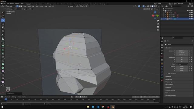Select the Knife tool
Viewport: 194px width, 109px height.
point(3,61)
